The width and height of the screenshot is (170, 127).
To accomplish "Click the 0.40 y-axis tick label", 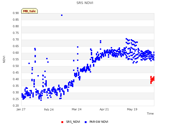I will (x=16, y=79).
